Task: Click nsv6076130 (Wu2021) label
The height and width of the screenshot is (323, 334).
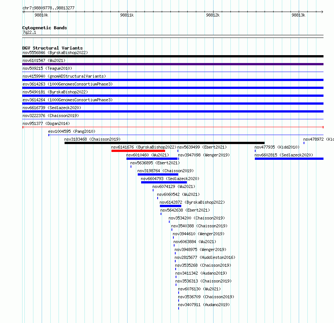Action: [199, 289]
